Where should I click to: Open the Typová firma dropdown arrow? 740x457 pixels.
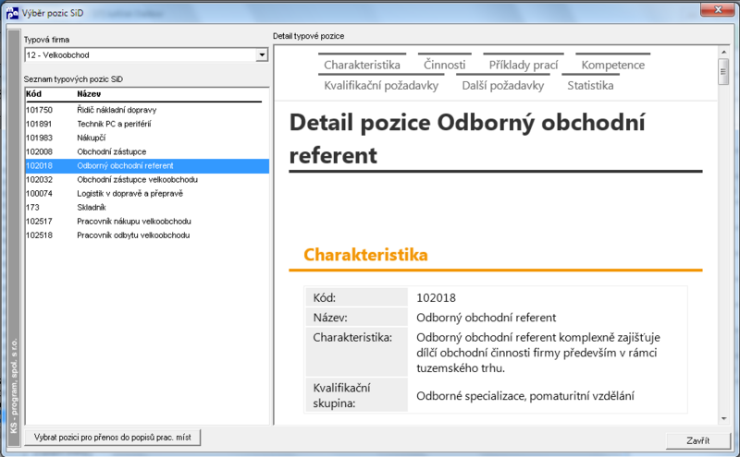click(x=262, y=55)
